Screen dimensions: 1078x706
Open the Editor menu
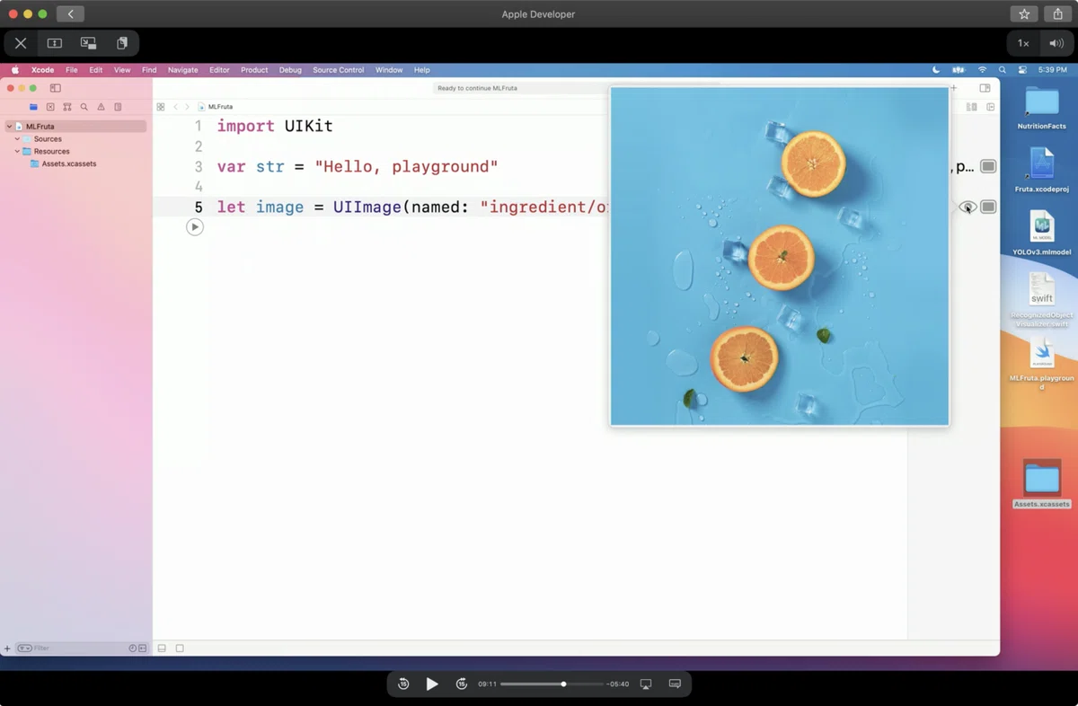pos(219,70)
